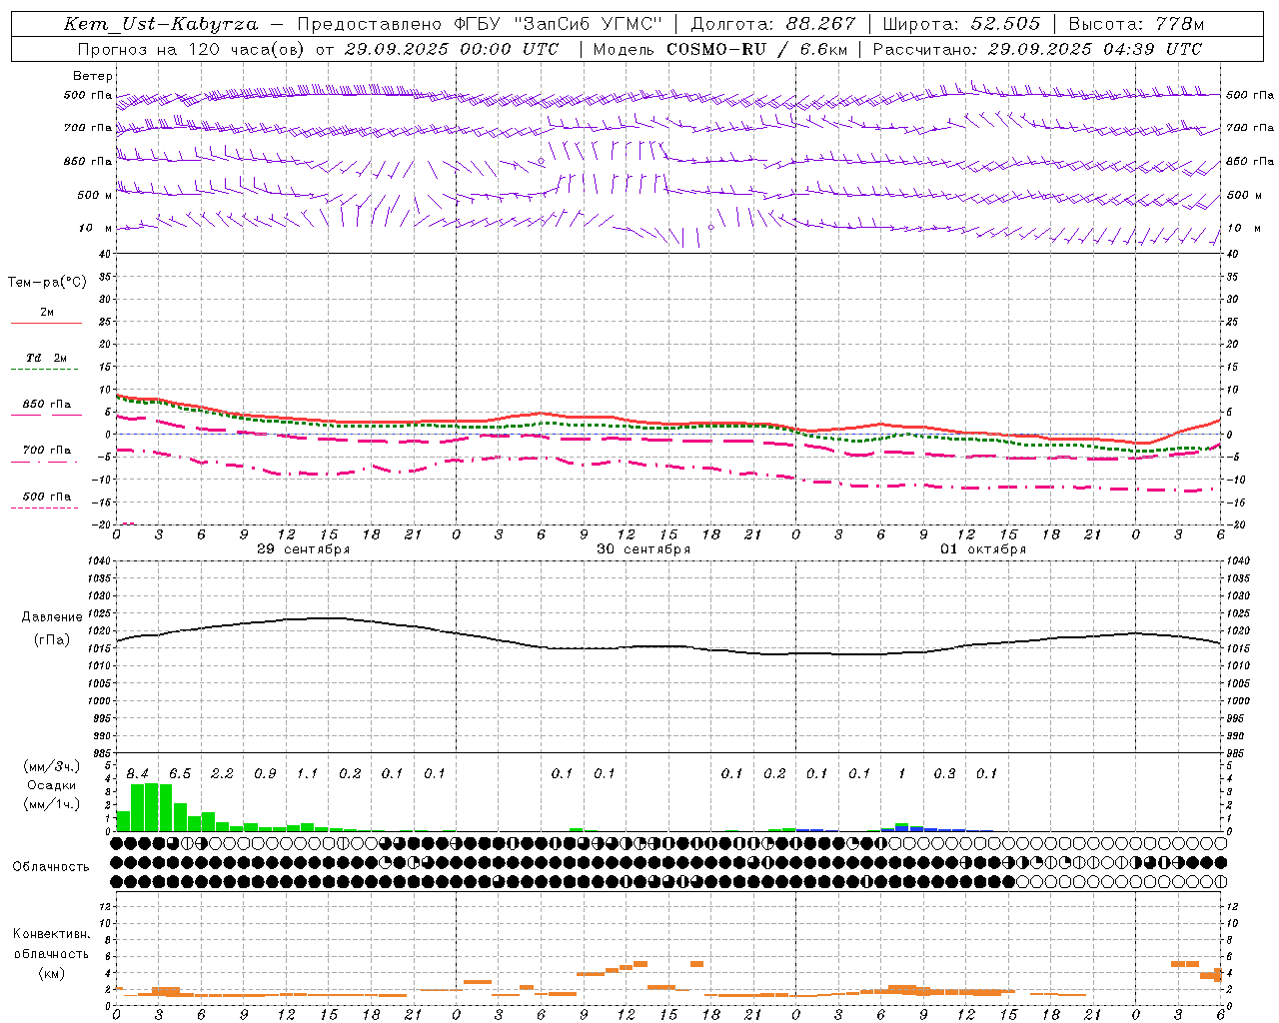Click the left 500 м wind level label
Screen dimensions: 1279x1023
pos(95,195)
